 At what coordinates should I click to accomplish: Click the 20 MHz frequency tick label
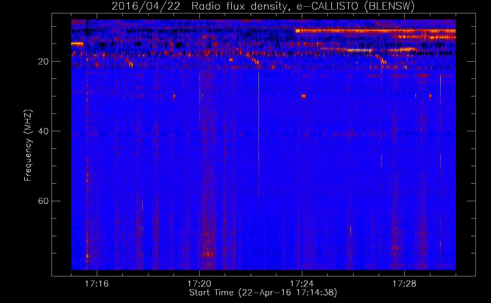pyautogui.click(x=43, y=62)
